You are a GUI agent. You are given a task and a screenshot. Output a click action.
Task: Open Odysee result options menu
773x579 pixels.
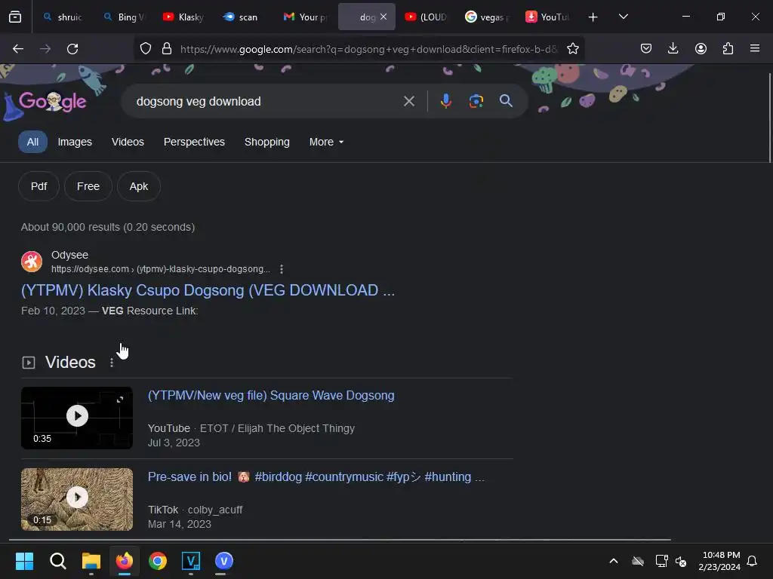click(x=281, y=269)
